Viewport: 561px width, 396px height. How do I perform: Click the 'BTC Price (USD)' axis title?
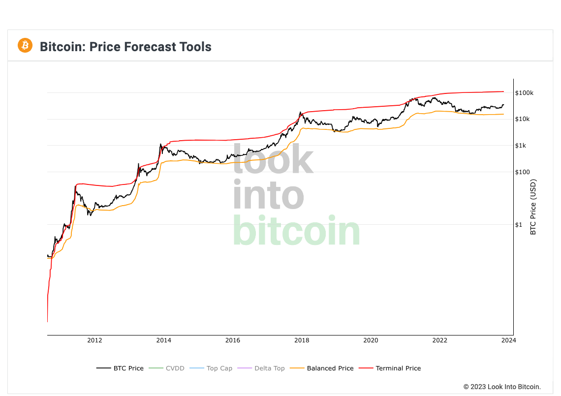(533, 207)
